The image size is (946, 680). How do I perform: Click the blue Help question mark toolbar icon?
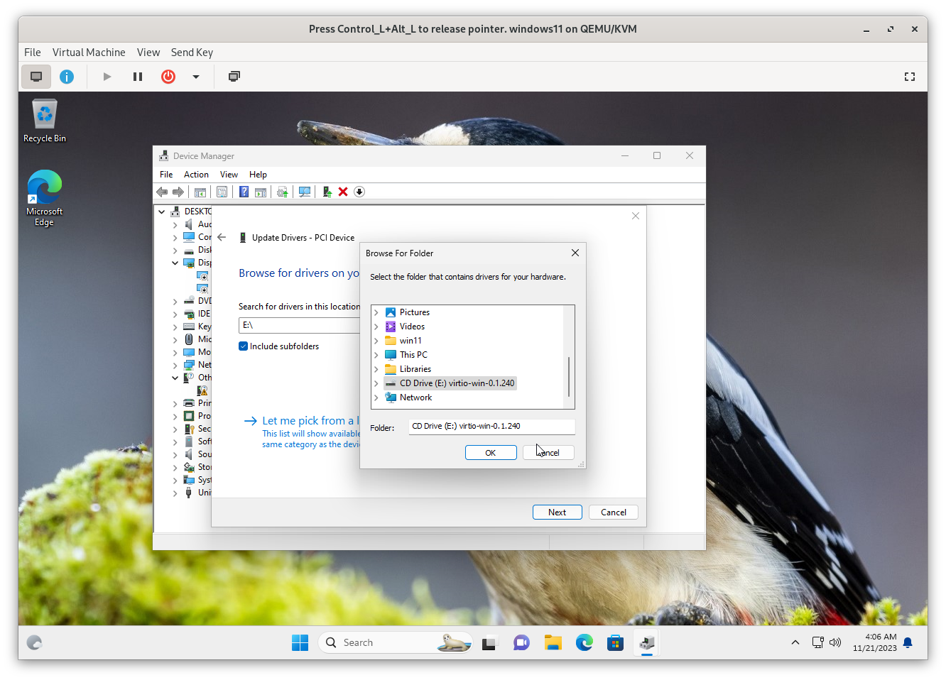click(244, 192)
